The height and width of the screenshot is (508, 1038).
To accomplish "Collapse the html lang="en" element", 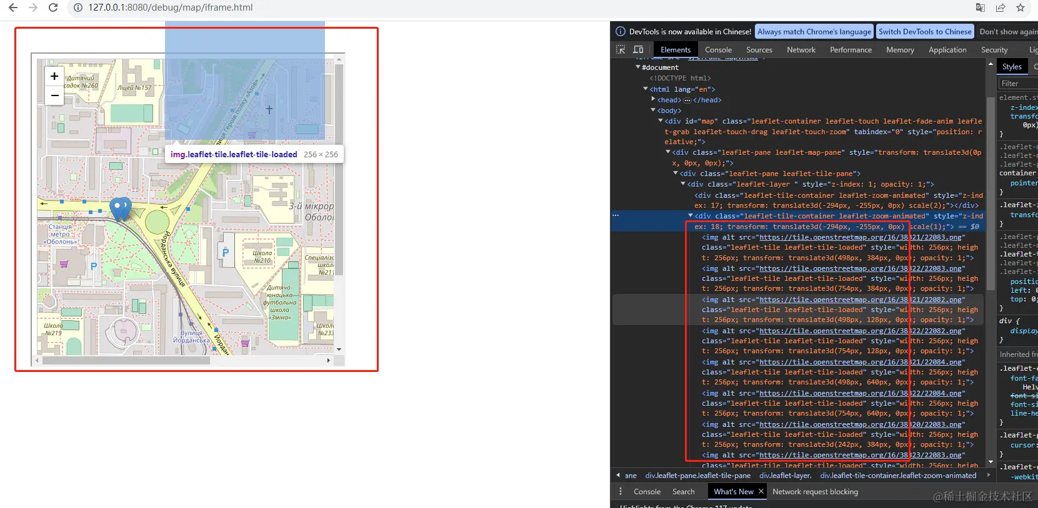I will click(646, 89).
